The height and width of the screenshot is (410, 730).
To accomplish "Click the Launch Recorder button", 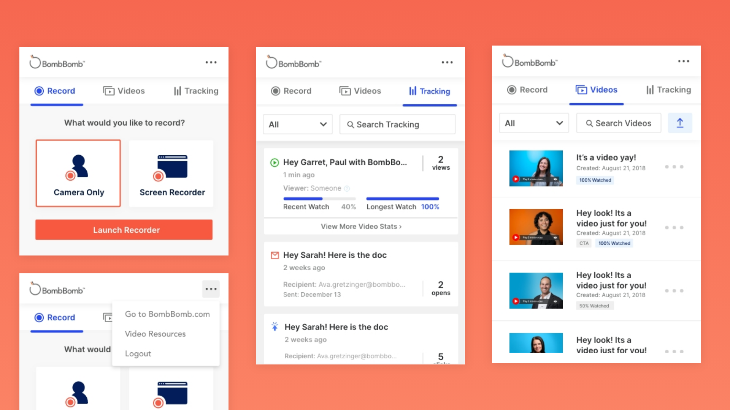I will (124, 230).
